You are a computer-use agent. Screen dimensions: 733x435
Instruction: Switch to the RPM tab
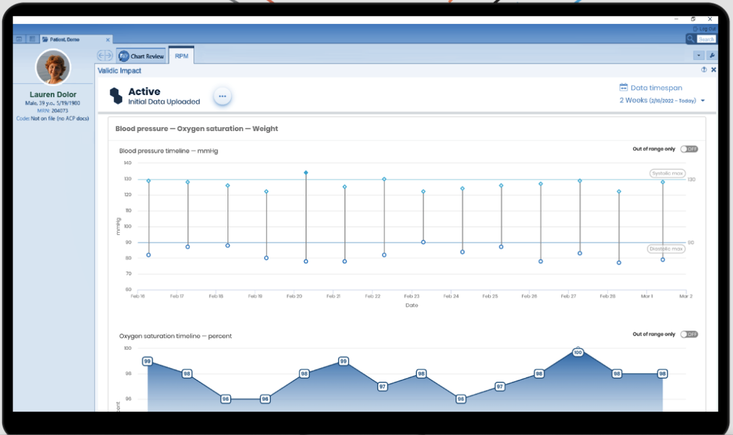[182, 56]
